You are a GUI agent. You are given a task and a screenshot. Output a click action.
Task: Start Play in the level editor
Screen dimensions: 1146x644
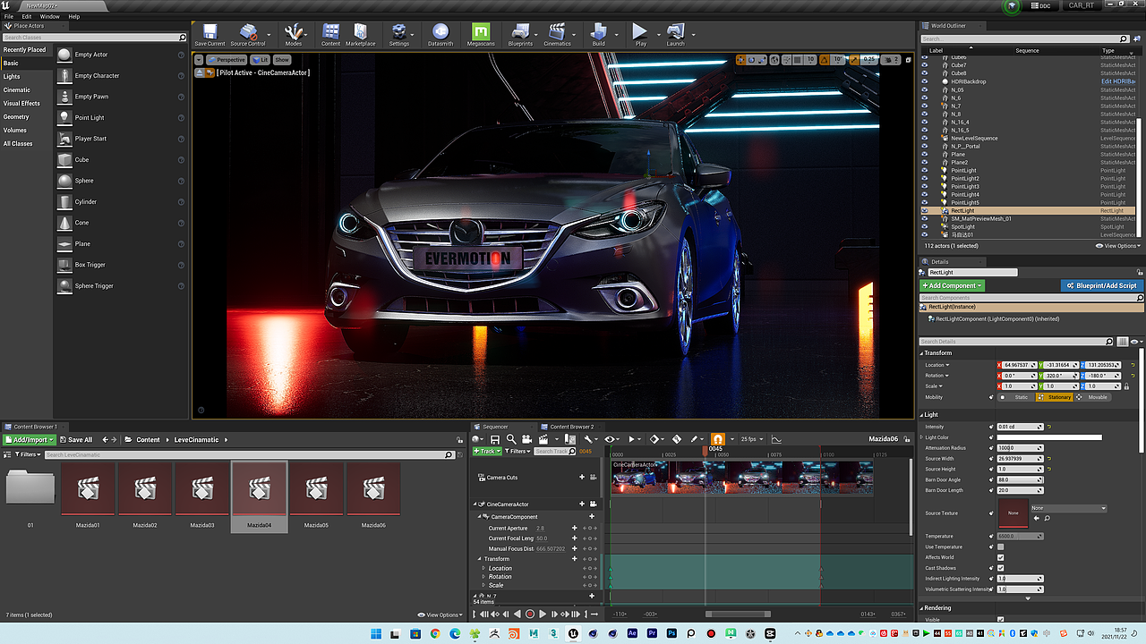pyautogui.click(x=640, y=34)
